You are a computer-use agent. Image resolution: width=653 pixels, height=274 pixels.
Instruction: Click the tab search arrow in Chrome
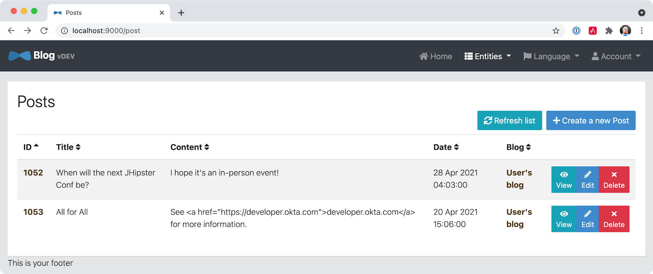tap(642, 13)
